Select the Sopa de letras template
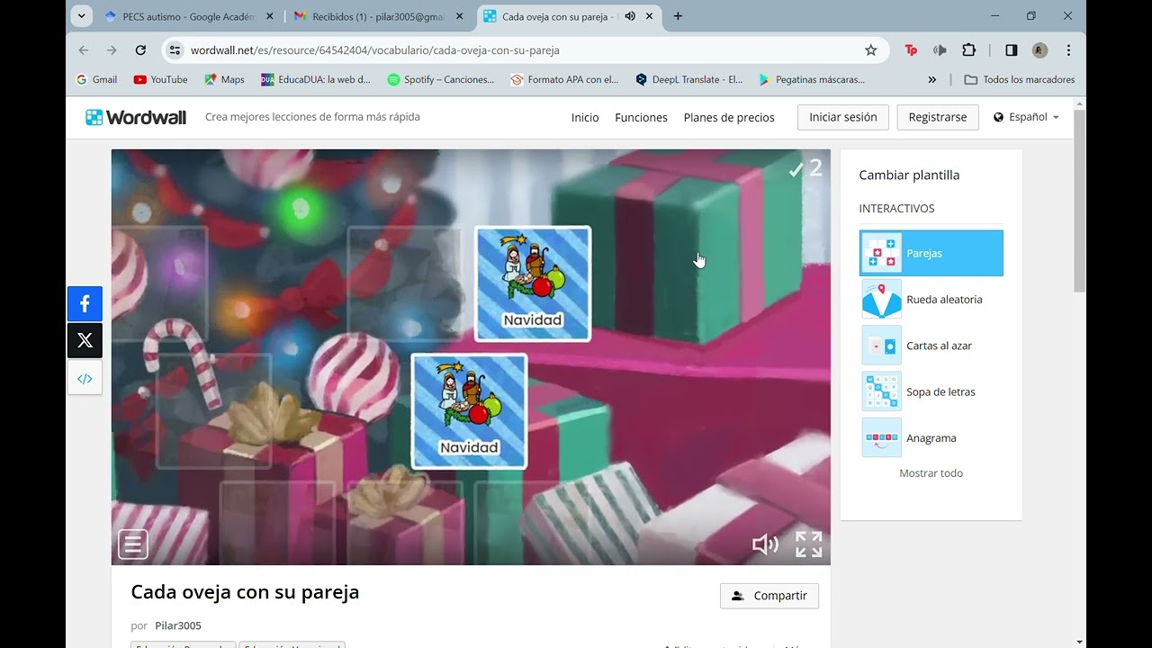 pyautogui.click(x=931, y=391)
